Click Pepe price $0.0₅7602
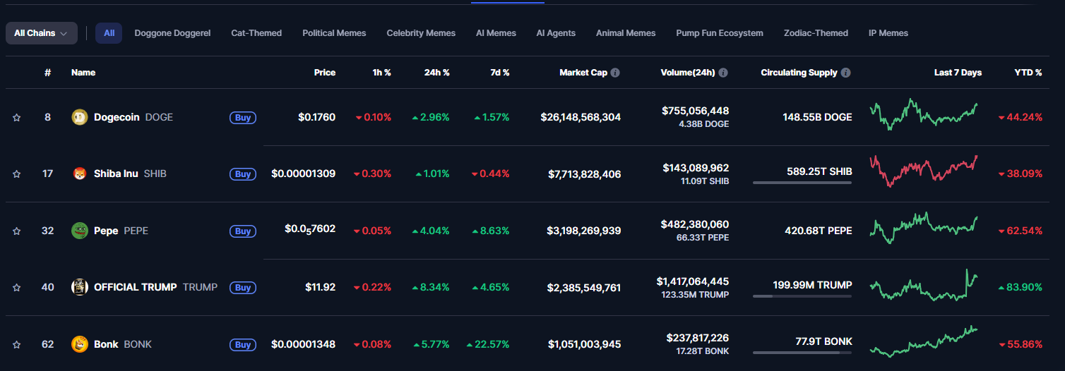This screenshot has width=1065, height=371. click(x=310, y=229)
